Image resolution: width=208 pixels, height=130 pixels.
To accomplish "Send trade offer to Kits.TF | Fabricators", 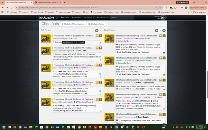I will (x=164, y=80).
